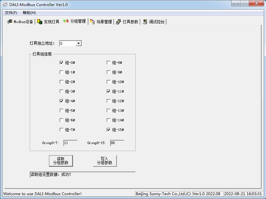Click the 读取组设置数据 status message box
The image size is (266, 199).
(x=83, y=175)
